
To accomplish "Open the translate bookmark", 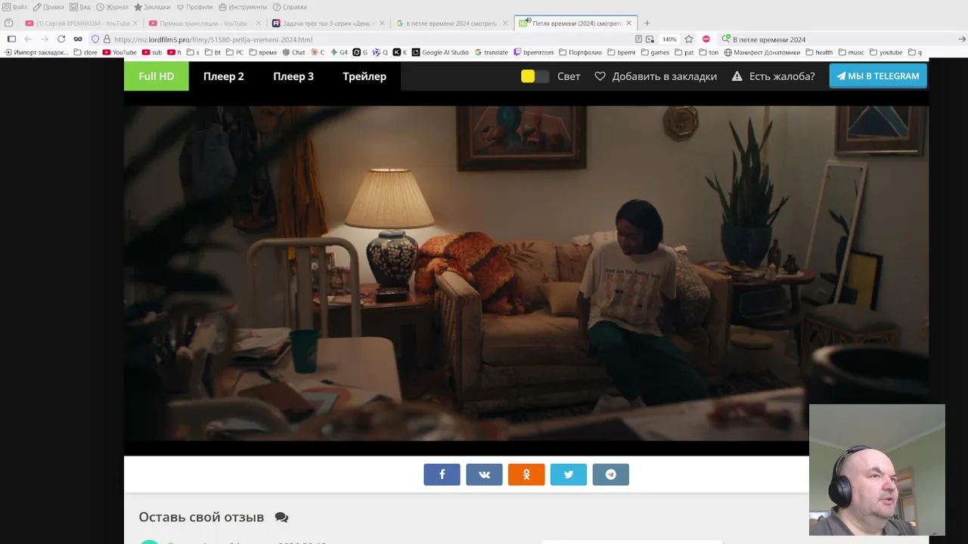I will (491, 53).
